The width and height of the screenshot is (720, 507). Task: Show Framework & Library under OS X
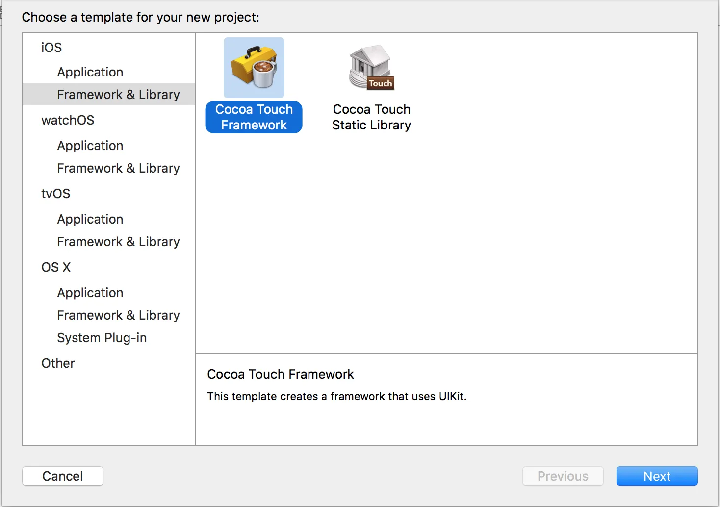pos(118,315)
